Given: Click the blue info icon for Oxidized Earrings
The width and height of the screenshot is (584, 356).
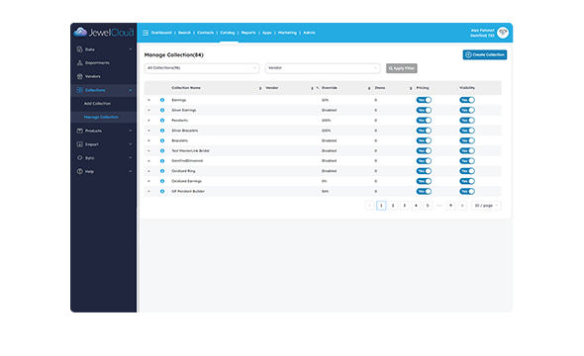Looking at the screenshot, I should pos(162,181).
